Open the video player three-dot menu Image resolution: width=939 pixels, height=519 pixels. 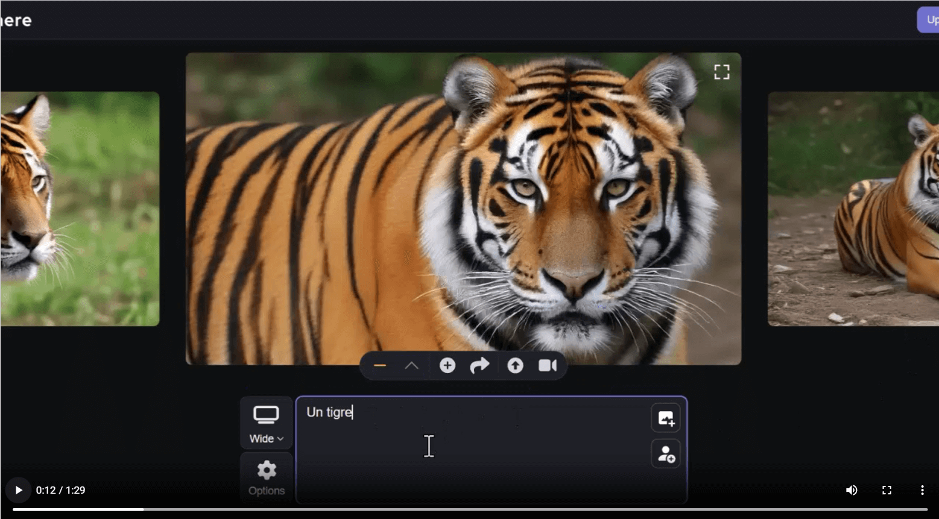(x=922, y=490)
